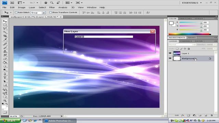Toggle Quick Mask mode icon
The image size is (219, 123).
tap(5, 112)
